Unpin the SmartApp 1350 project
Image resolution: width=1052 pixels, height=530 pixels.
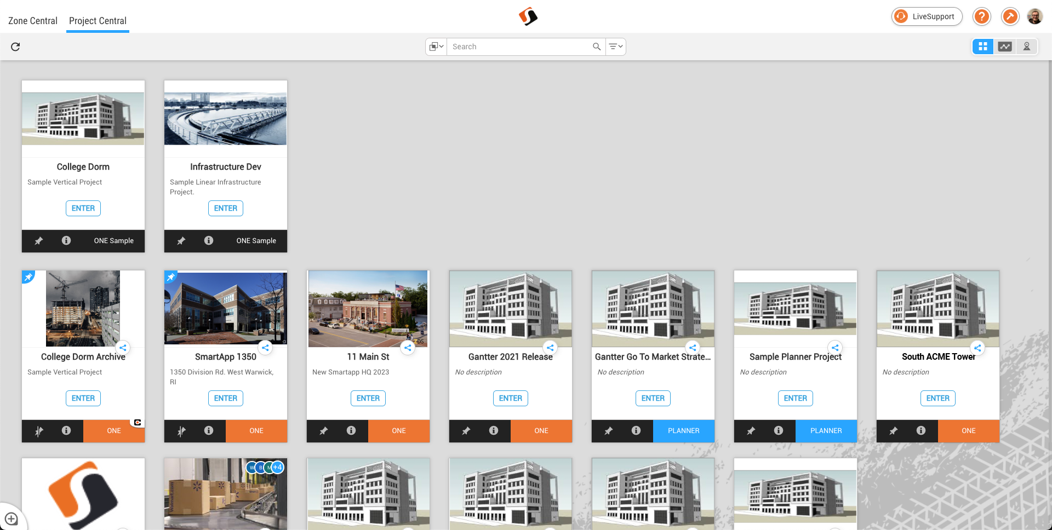click(181, 431)
